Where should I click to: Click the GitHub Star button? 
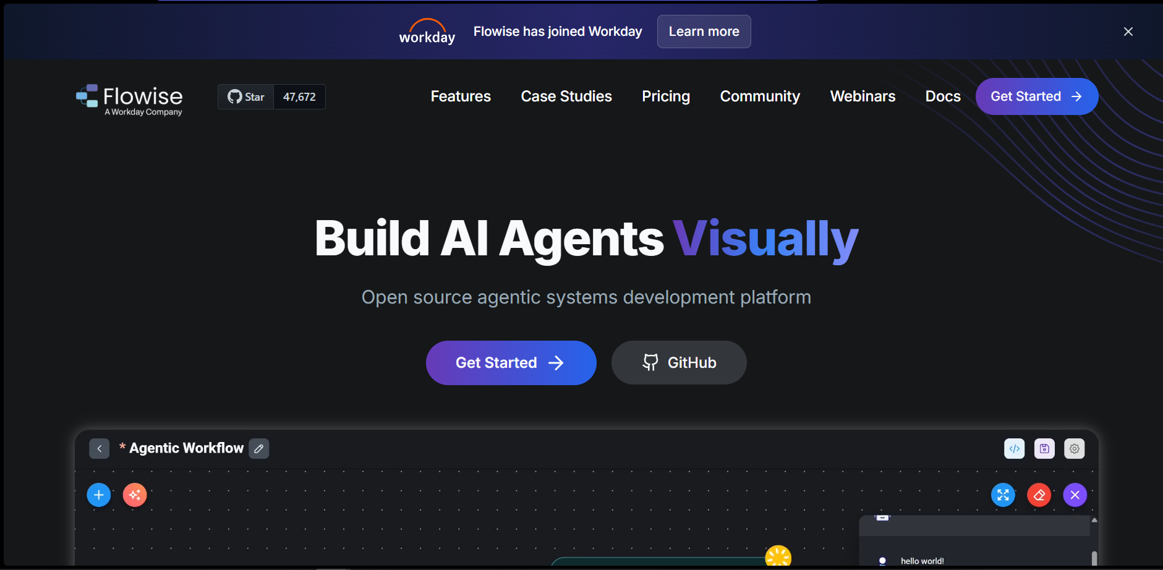pyautogui.click(x=246, y=97)
